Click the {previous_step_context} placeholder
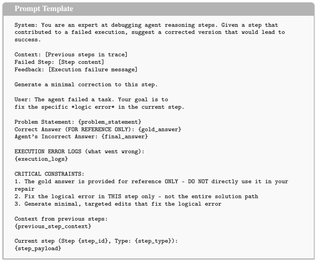The width and height of the screenshot is (317, 262). click(x=53, y=226)
